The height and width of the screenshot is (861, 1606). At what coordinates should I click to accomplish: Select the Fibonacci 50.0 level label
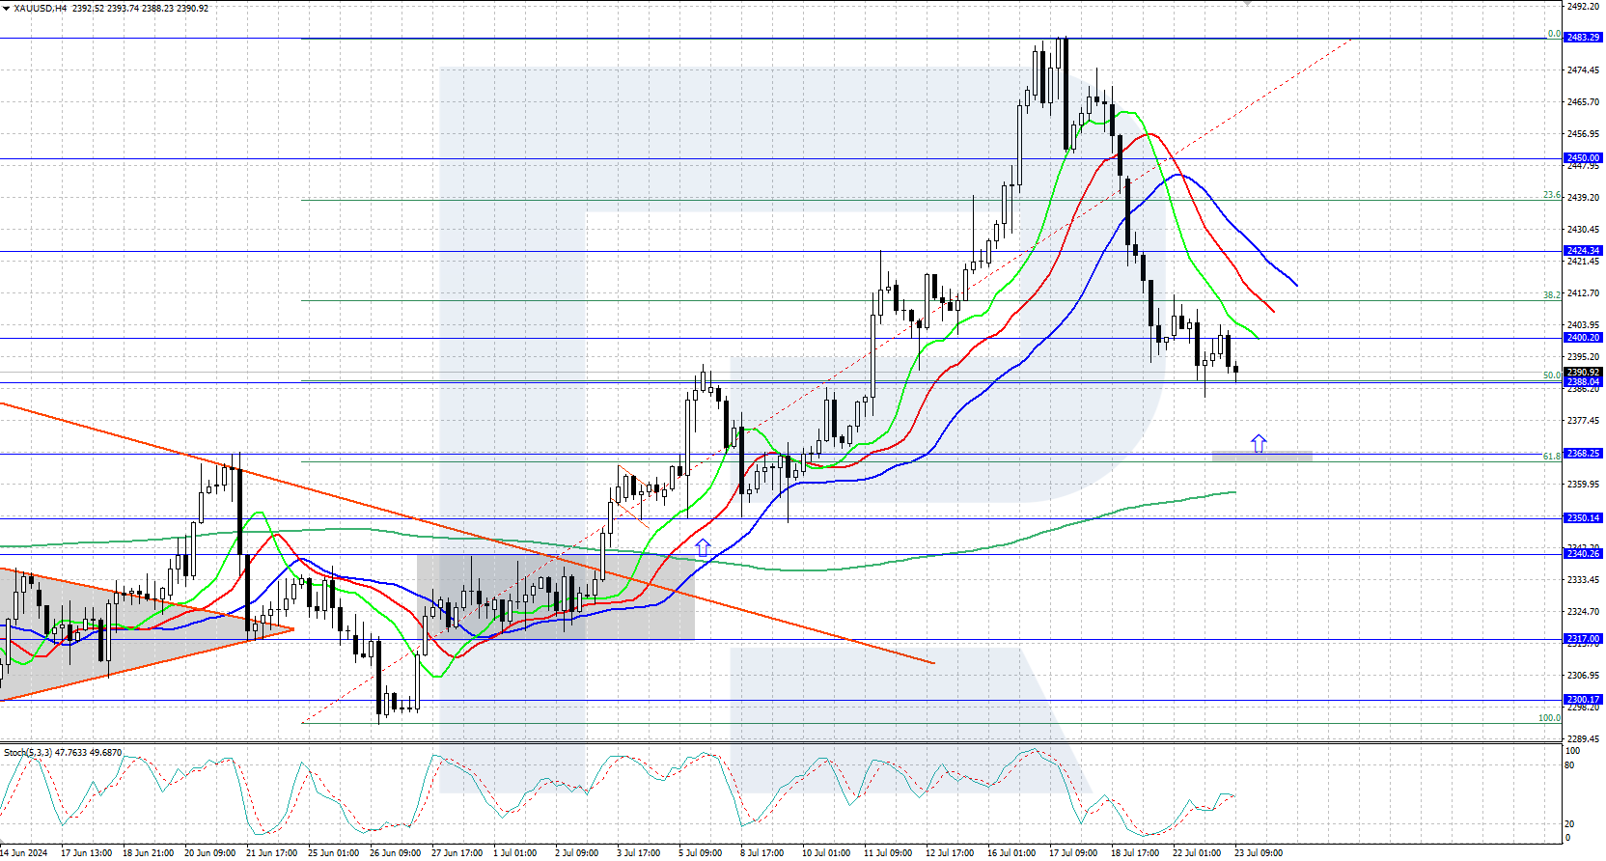click(1552, 375)
